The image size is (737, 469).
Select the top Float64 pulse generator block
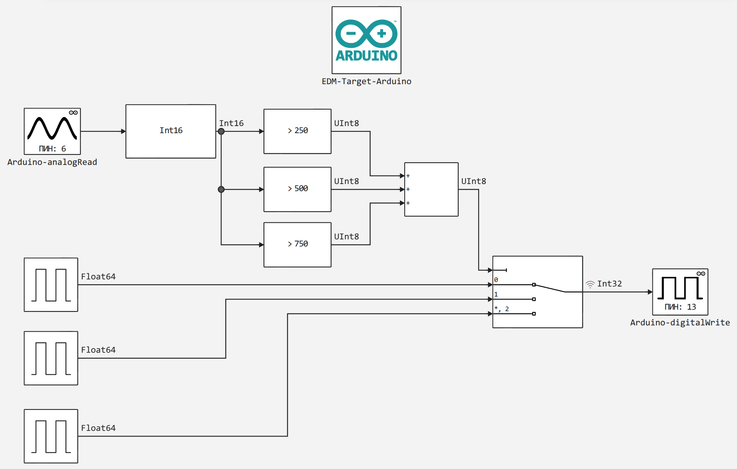pyautogui.click(x=51, y=285)
